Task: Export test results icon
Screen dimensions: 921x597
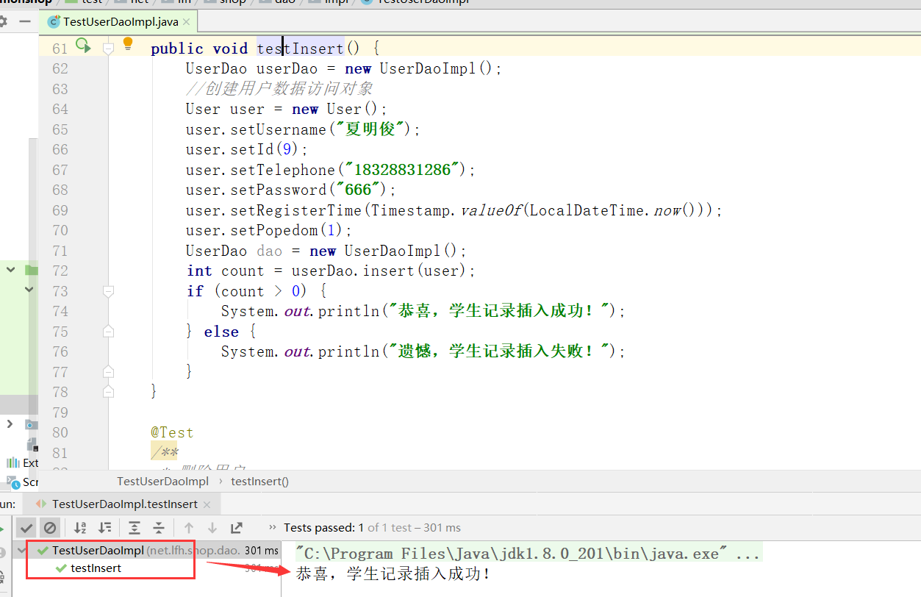Action: (x=237, y=527)
